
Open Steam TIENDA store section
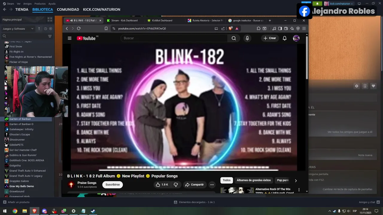coord(22,10)
